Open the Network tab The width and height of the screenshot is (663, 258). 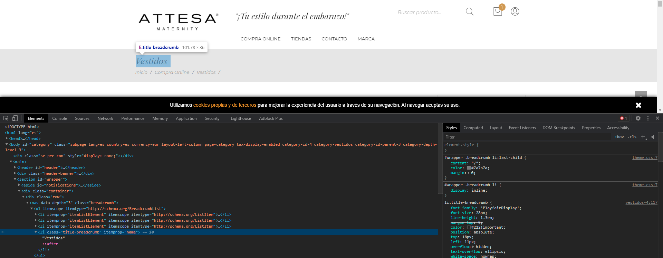pos(105,118)
